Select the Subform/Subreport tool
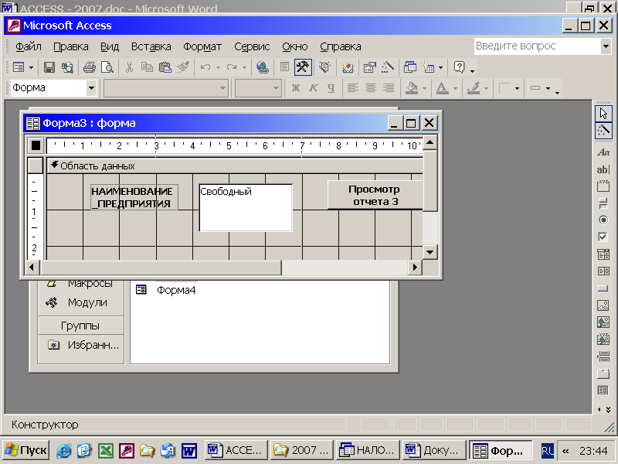This screenshot has height=464, width=618. point(603,391)
